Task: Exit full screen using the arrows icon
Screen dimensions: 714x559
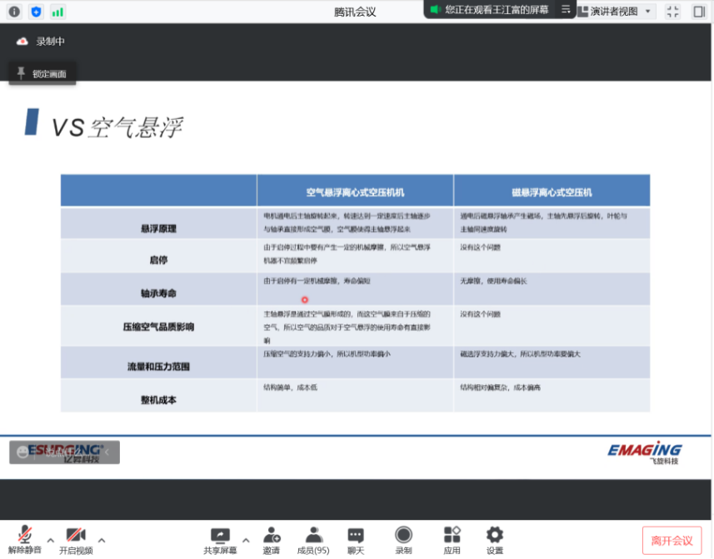Action: (x=672, y=12)
